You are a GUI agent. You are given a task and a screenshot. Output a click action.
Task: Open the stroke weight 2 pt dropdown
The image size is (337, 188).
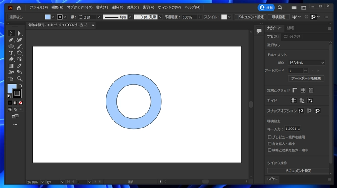coord(98,17)
